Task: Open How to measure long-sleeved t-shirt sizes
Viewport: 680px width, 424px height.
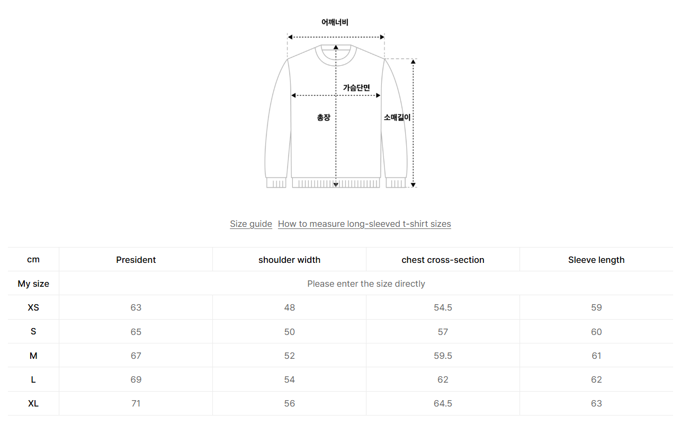Action: pyautogui.click(x=364, y=224)
